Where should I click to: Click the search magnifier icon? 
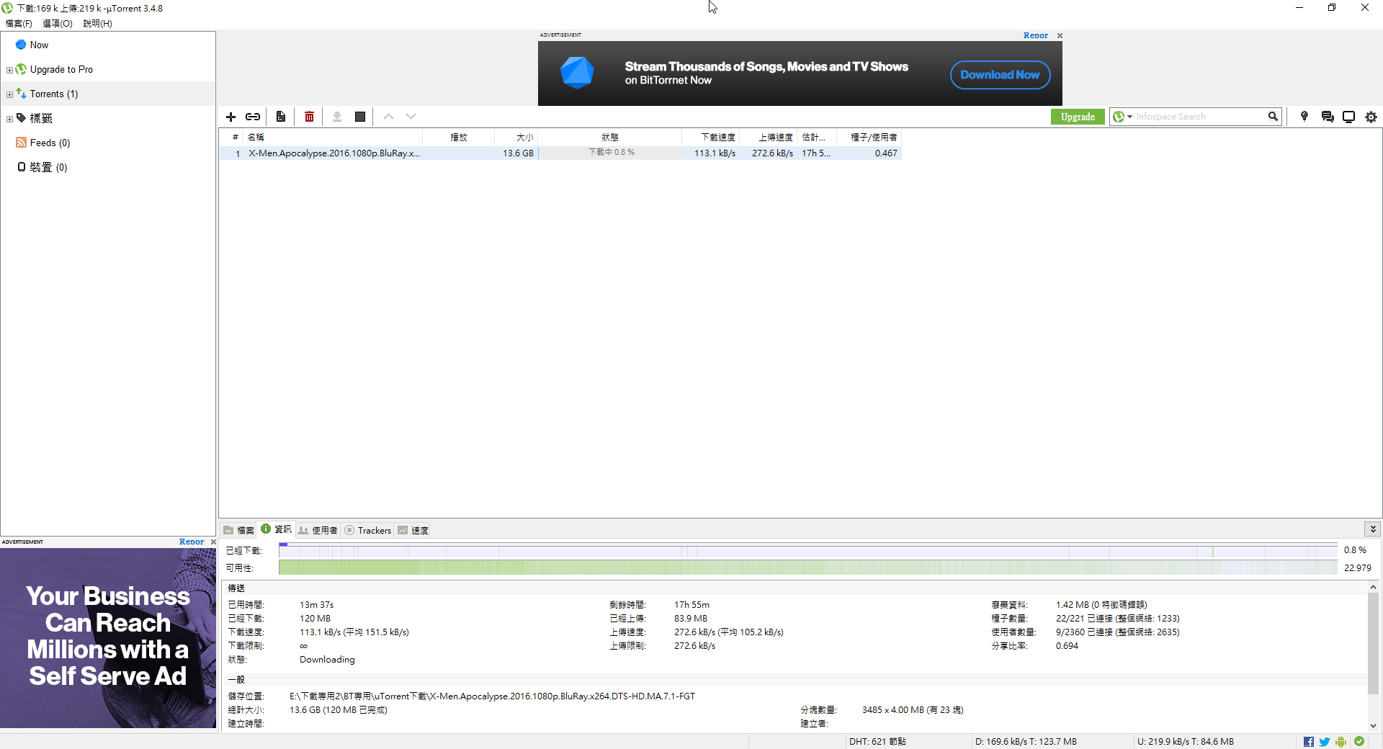1273,117
